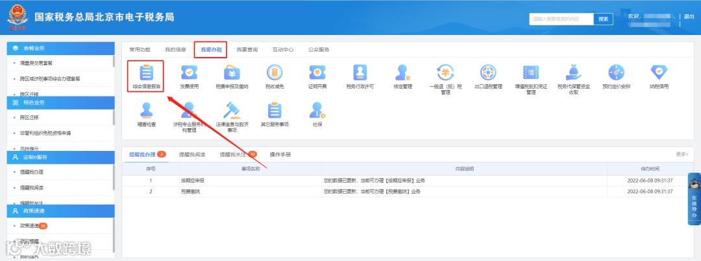
Task: Click 事项名称 column header
Action: (251, 169)
